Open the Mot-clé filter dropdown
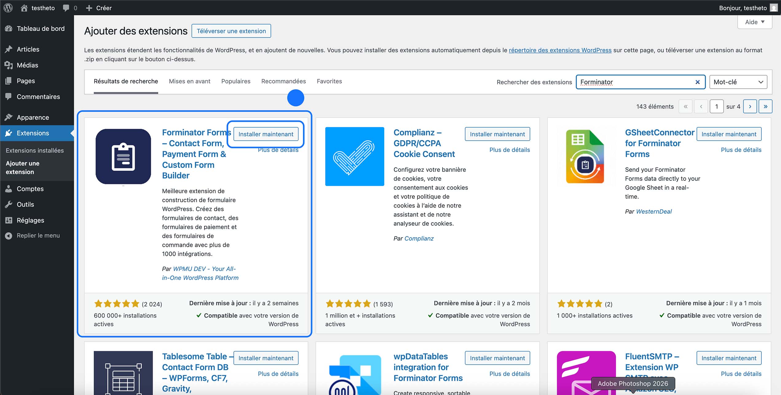 point(738,82)
